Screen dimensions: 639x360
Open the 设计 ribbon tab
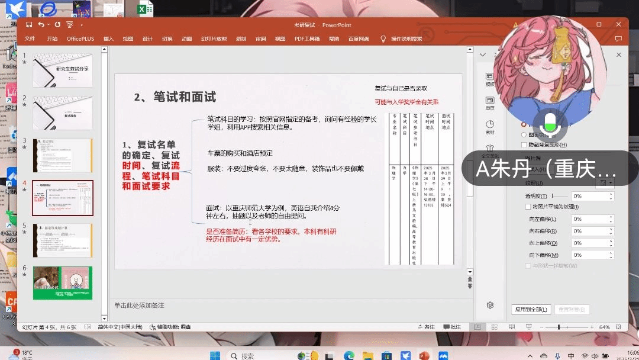(147, 38)
